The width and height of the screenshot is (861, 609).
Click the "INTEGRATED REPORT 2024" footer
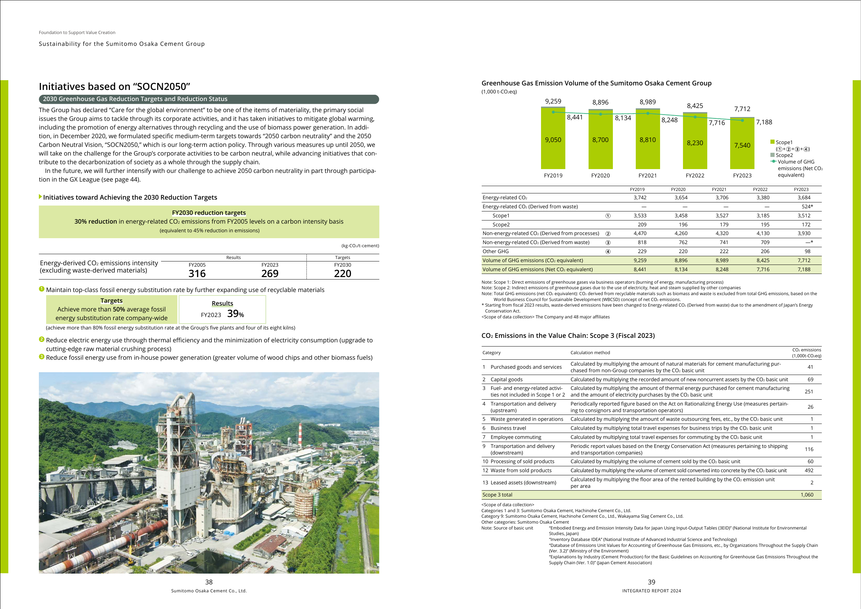[x=651, y=591]
